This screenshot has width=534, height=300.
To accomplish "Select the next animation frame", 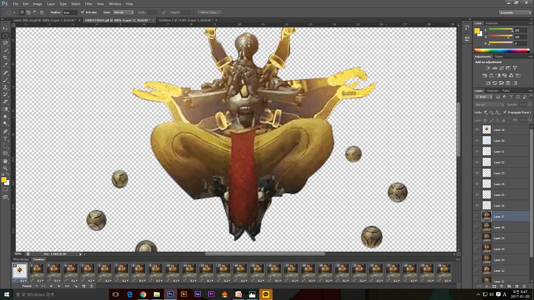I will (67, 286).
